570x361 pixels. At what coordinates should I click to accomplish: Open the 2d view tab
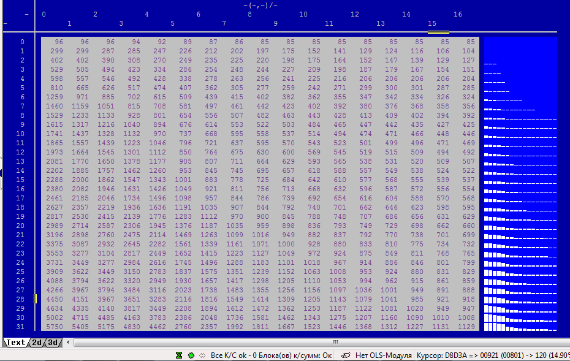tap(37, 343)
